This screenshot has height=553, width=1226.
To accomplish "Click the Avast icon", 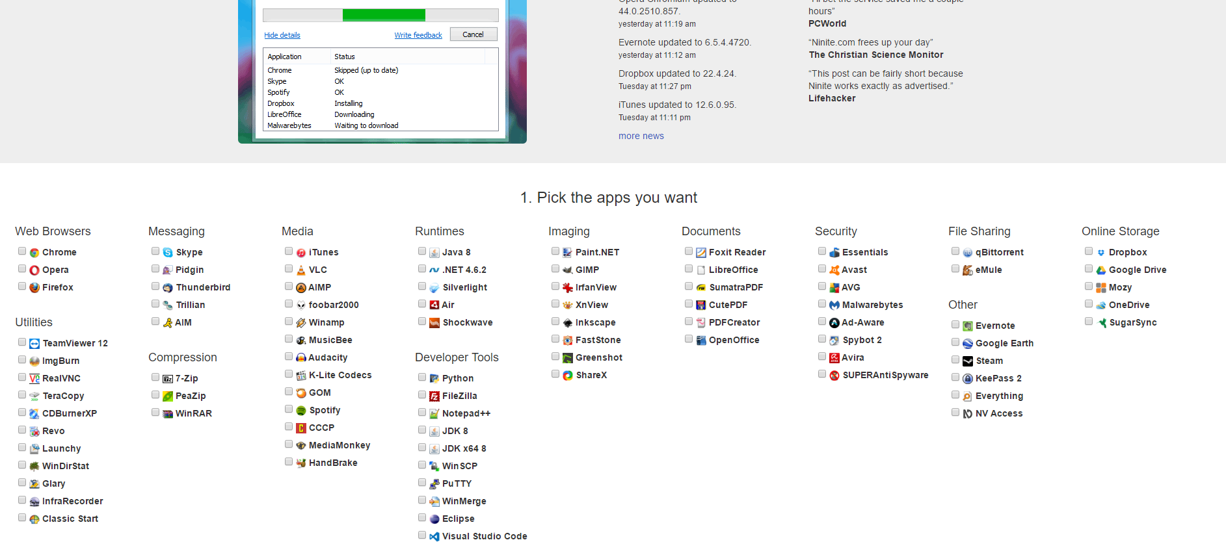I will click(834, 270).
